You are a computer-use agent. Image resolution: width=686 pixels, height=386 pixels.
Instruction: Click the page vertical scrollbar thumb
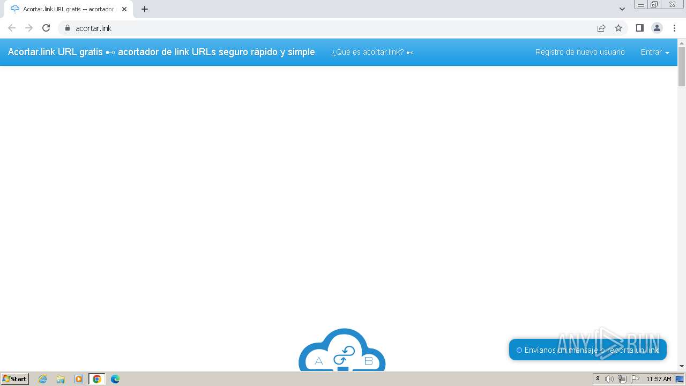[682, 66]
